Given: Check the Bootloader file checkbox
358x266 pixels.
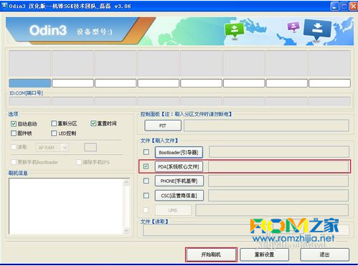Looking at the screenshot, I should coord(146,152).
